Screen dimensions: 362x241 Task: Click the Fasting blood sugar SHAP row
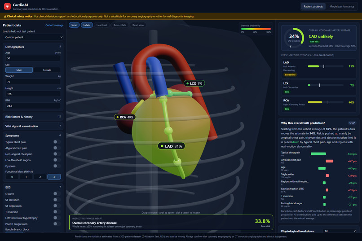point(318,204)
